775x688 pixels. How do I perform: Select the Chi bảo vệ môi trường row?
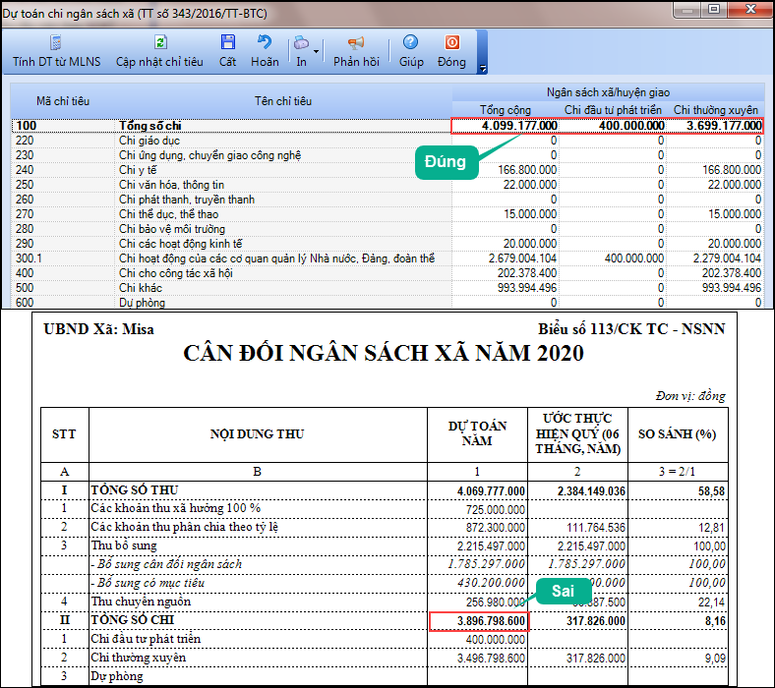click(x=387, y=229)
